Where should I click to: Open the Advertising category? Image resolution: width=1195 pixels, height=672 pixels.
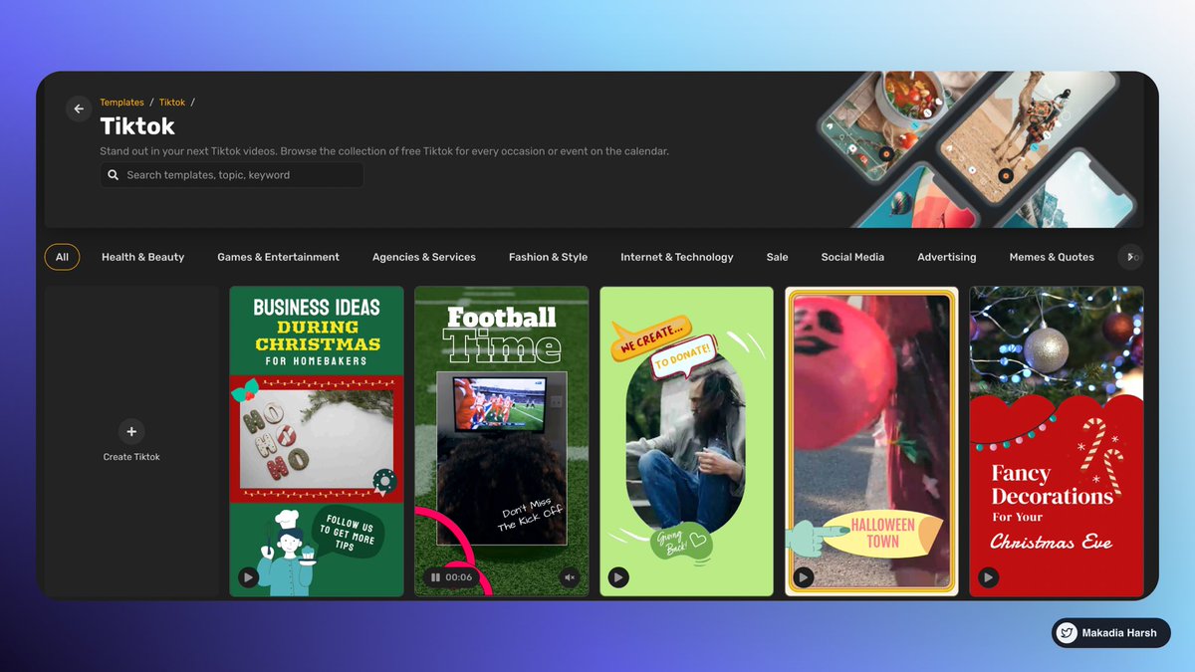(946, 257)
